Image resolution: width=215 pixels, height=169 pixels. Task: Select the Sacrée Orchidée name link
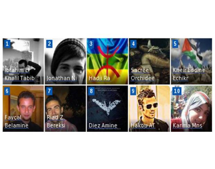(x=143, y=74)
